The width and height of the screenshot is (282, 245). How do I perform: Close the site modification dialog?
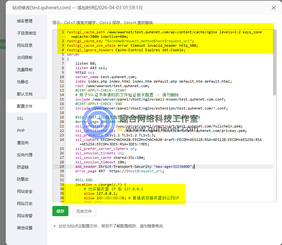point(274,8)
